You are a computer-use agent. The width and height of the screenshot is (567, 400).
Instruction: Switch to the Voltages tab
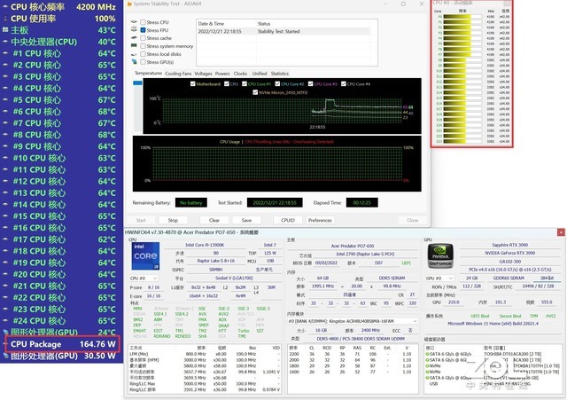203,74
